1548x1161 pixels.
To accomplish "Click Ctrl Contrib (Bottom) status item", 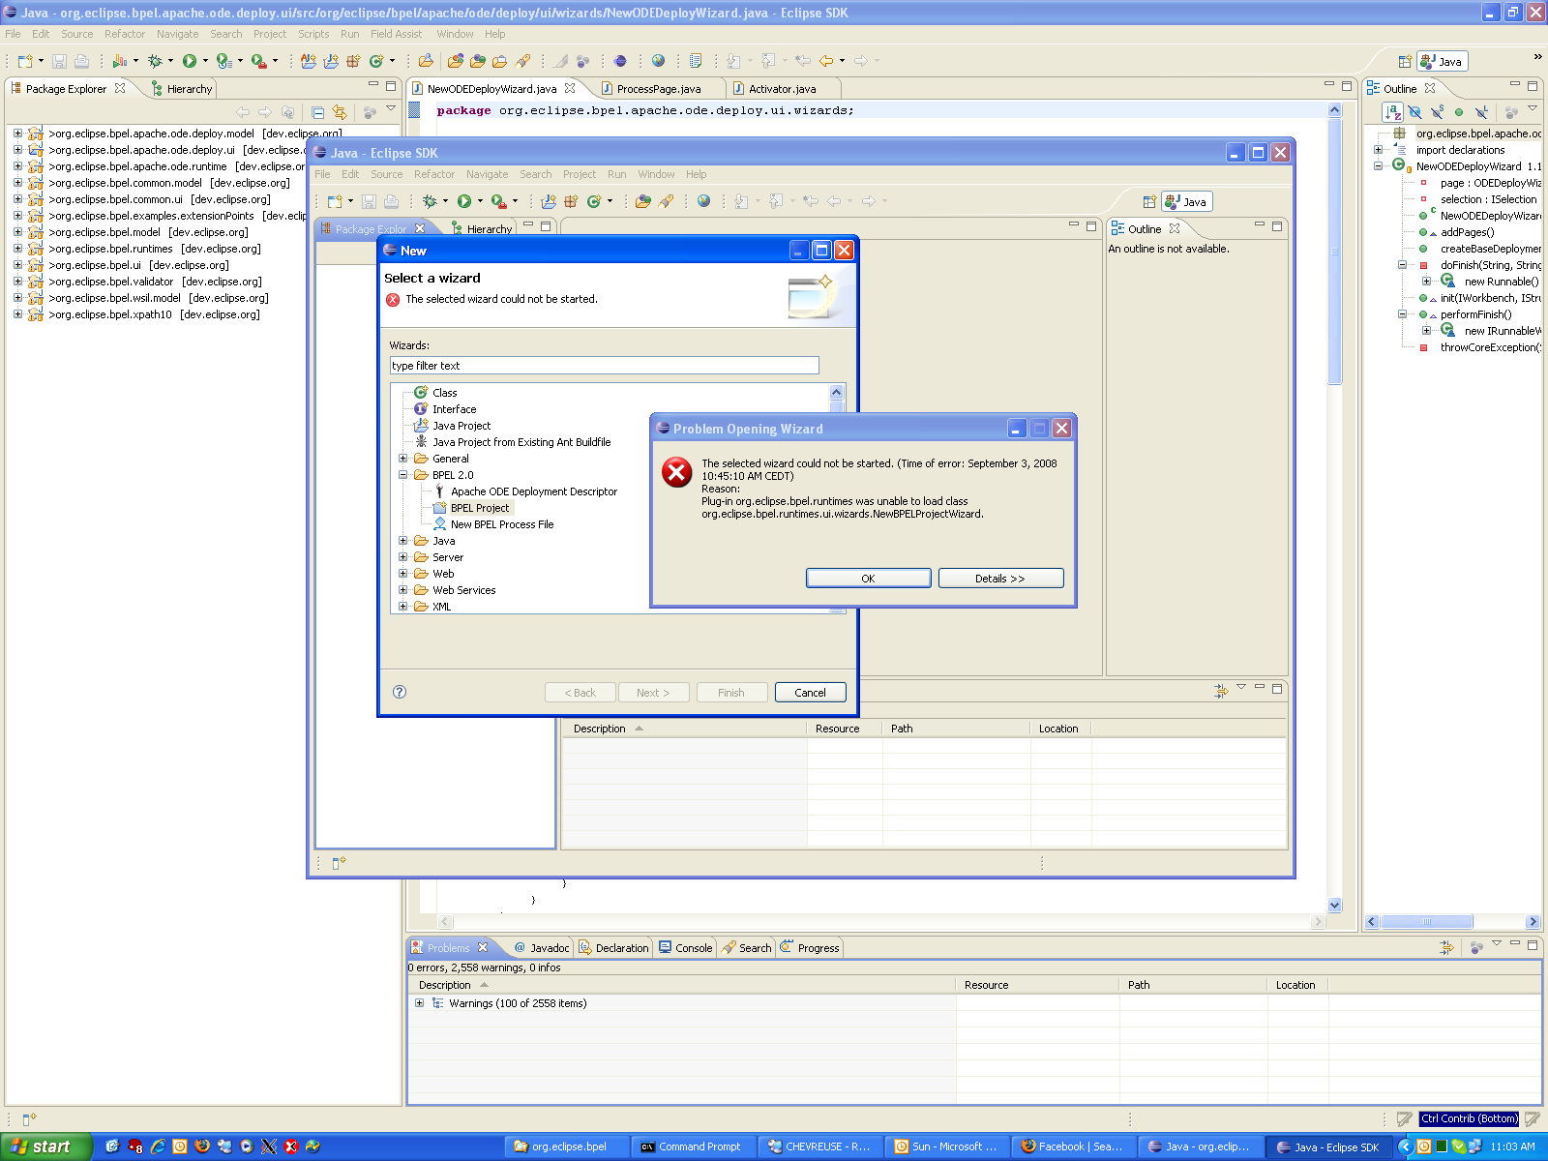I will click(1470, 1118).
